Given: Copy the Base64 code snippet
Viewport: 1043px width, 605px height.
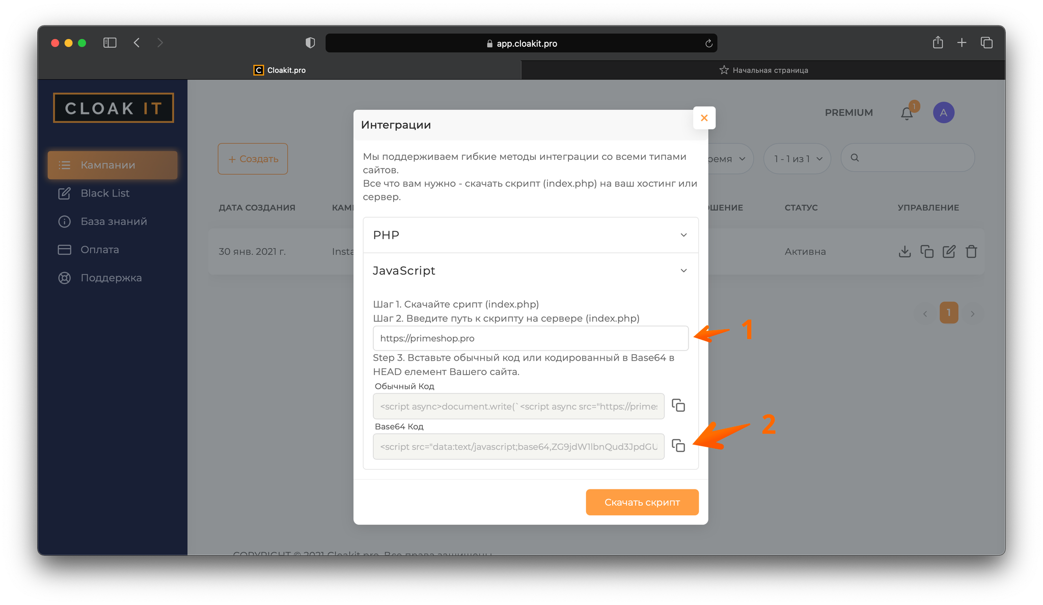Looking at the screenshot, I should coord(678,446).
